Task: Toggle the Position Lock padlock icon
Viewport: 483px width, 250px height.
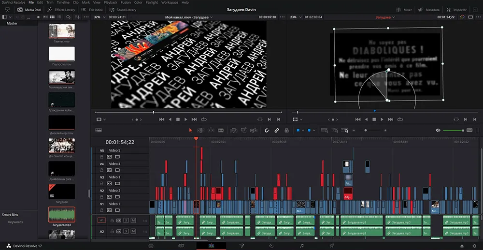Action: click(286, 131)
